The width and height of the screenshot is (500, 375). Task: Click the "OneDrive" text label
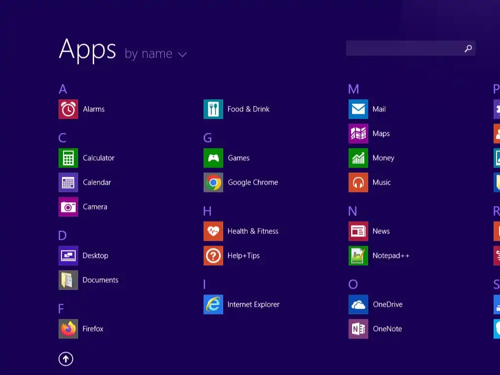tap(388, 305)
